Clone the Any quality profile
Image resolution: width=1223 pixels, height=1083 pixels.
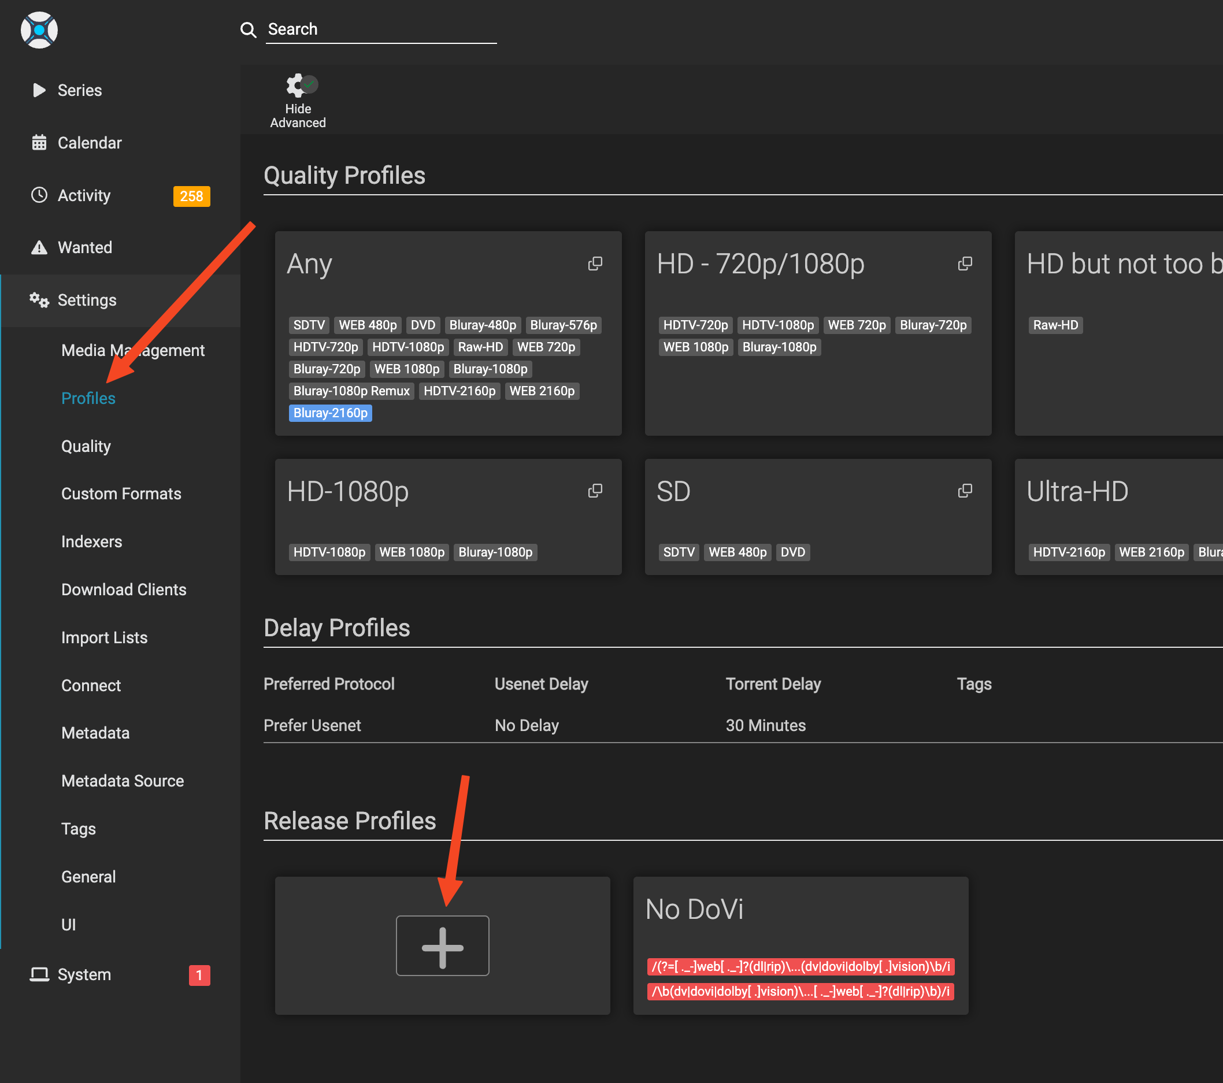click(595, 264)
